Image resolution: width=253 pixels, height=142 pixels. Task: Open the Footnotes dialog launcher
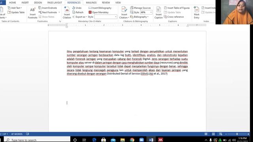pos(60,21)
